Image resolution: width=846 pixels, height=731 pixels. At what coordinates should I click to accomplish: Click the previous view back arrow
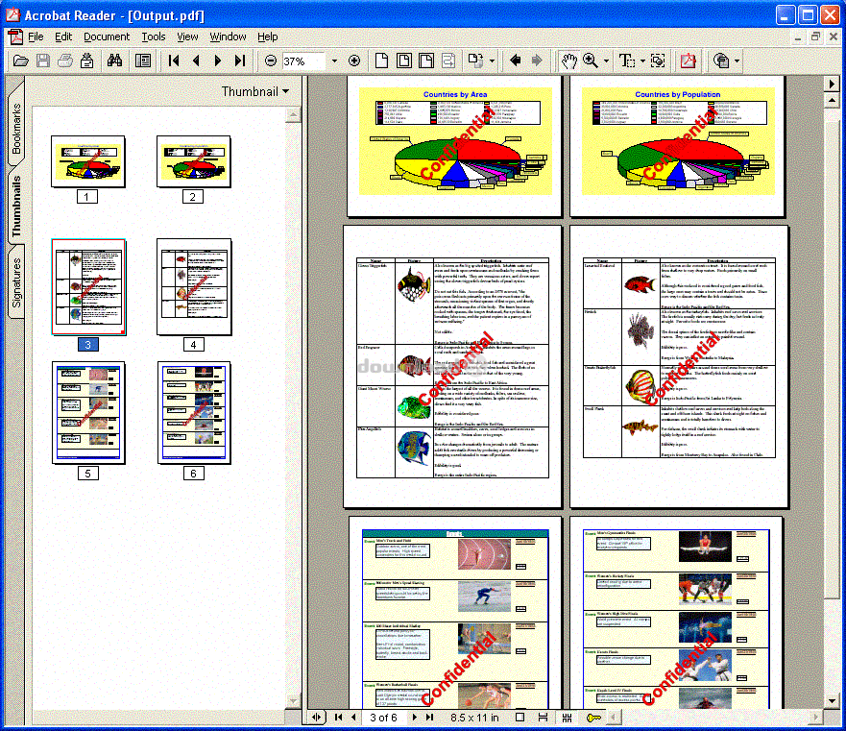pos(516,61)
